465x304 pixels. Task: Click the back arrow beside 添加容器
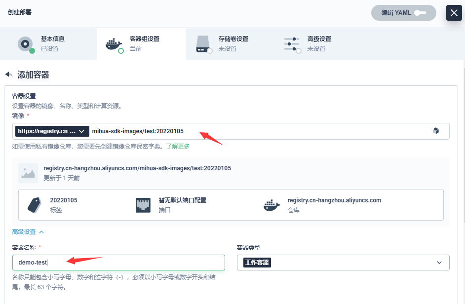[8, 75]
